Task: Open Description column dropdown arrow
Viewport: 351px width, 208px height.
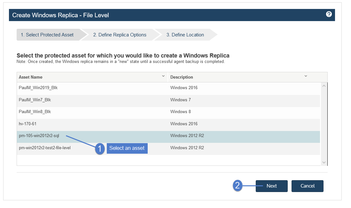Action: click(x=306, y=76)
